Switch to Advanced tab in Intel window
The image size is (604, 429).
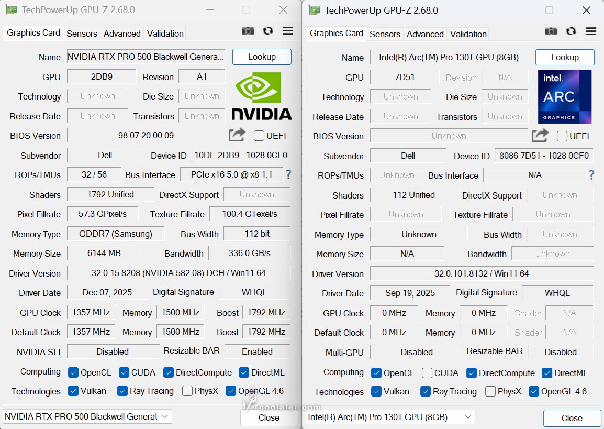pyautogui.click(x=426, y=34)
